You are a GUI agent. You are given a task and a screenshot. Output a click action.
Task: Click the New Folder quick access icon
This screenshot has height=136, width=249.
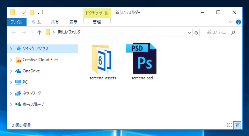[32, 12]
